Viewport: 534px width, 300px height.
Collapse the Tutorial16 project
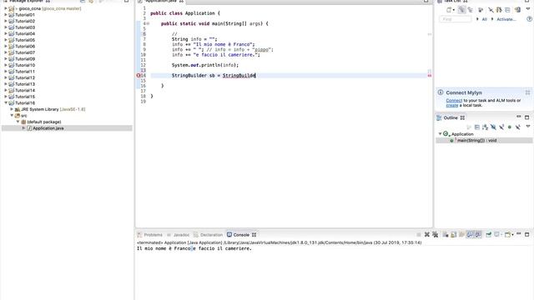coord(6,102)
